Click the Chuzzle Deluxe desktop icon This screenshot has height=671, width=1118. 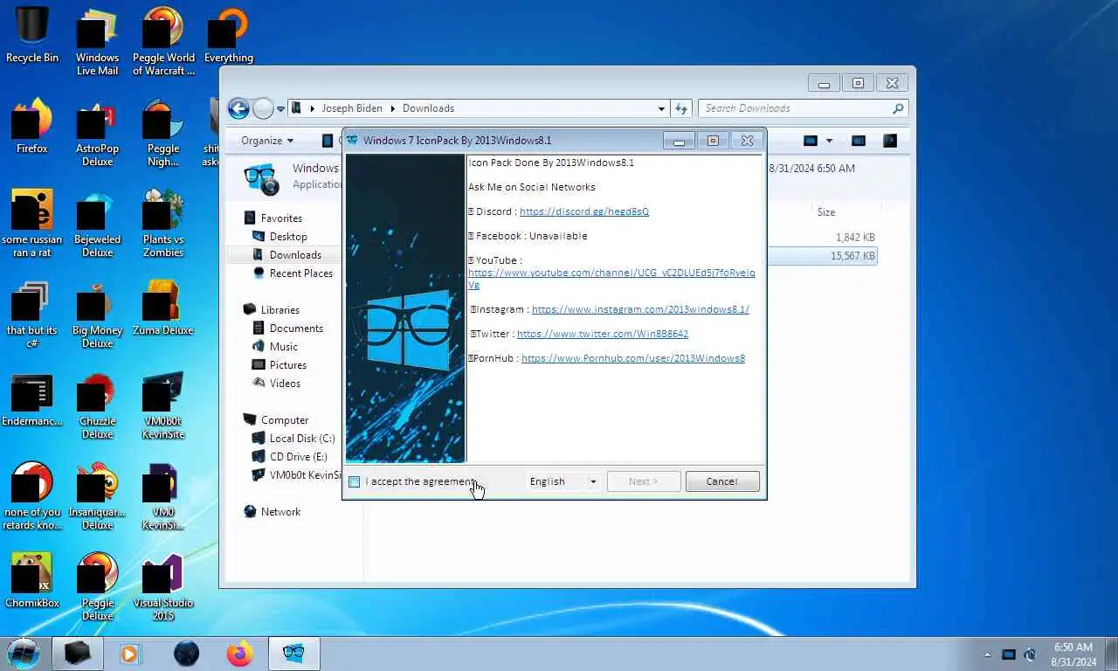coord(97,405)
